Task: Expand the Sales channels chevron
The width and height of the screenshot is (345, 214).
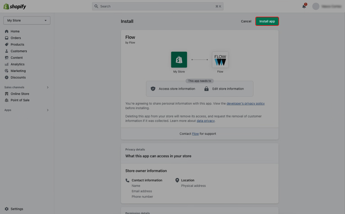Action: coord(48,87)
